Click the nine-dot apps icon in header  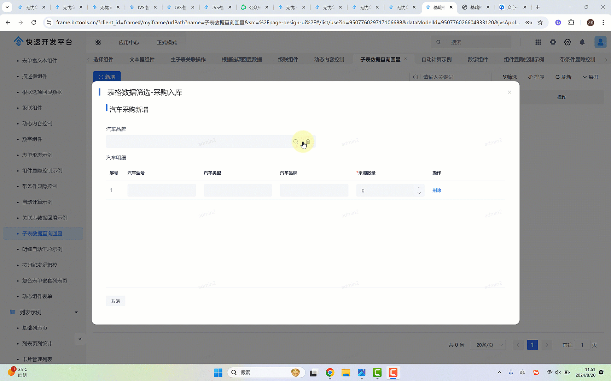538,42
